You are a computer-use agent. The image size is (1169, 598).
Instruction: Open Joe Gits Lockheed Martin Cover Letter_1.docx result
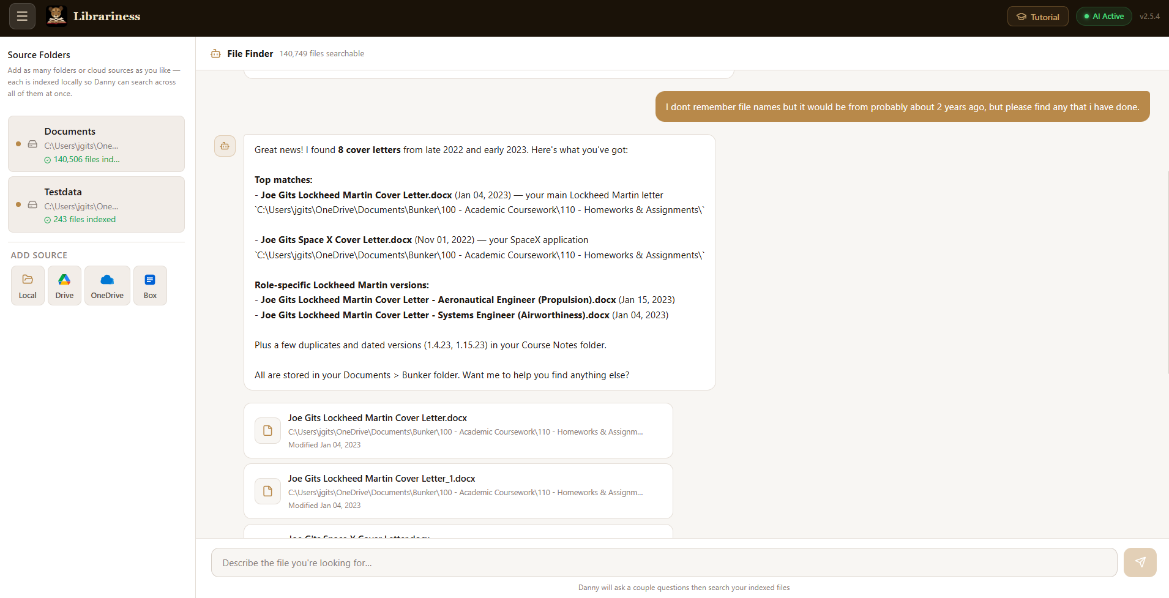pos(458,491)
